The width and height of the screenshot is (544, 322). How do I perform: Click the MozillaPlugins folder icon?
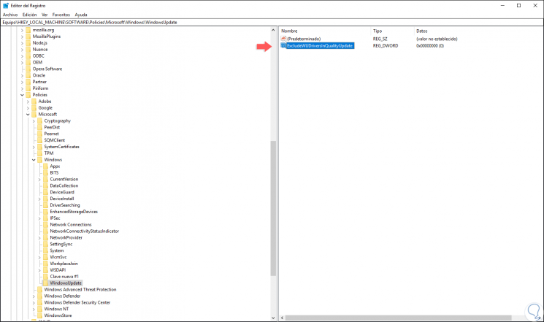tap(28, 37)
